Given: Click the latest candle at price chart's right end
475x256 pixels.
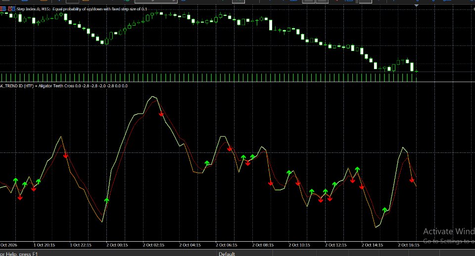Looking at the screenshot, I should pyautogui.click(x=417, y=71).
